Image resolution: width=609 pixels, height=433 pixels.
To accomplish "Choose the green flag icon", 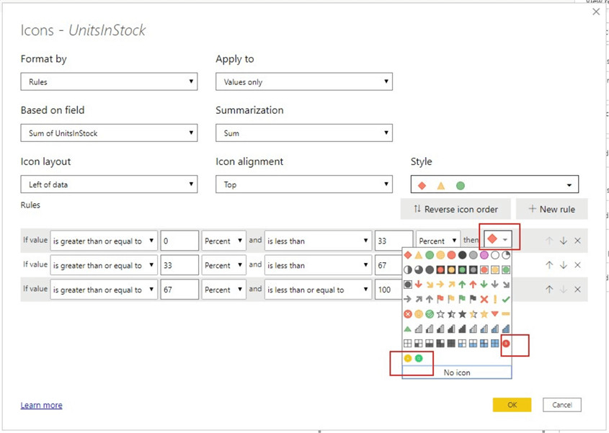I will point(462,300).
